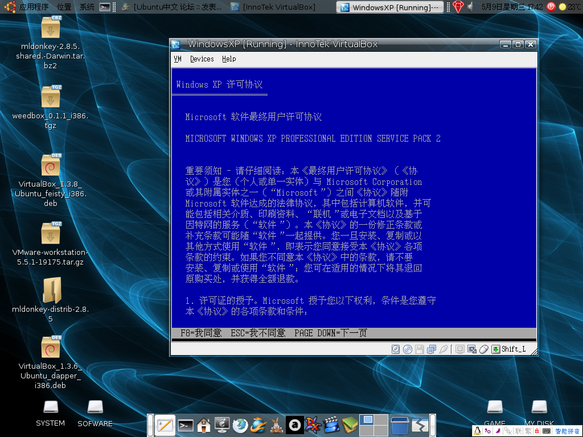The width and height of the screenshot is (583, 437).
Task: Switch to Ubuntu中文论坛 taskbar window
Action: pos(172,7)
